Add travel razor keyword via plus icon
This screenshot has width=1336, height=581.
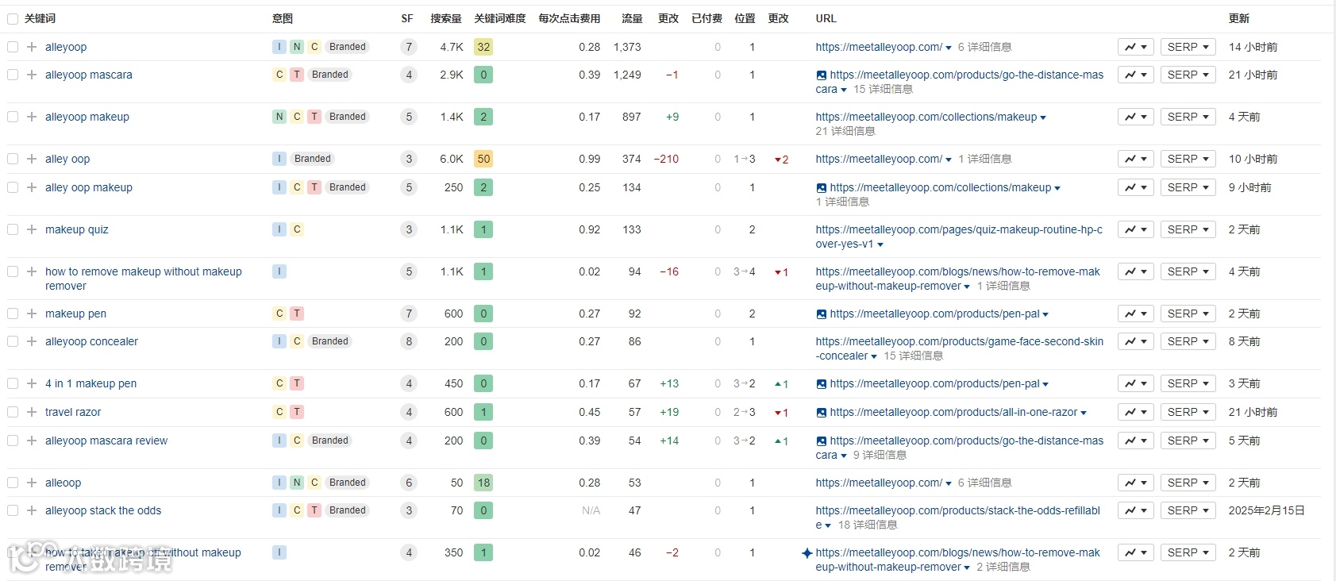point(32,412)
